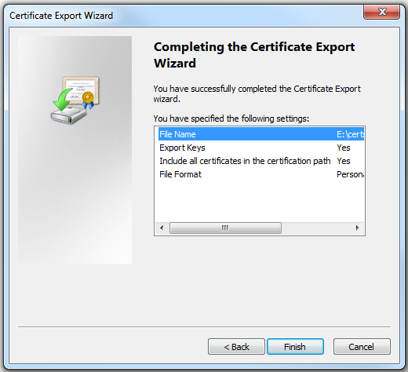Close the Certificate Export Wizard window
The image size is (408, 372).
[381, 12]
